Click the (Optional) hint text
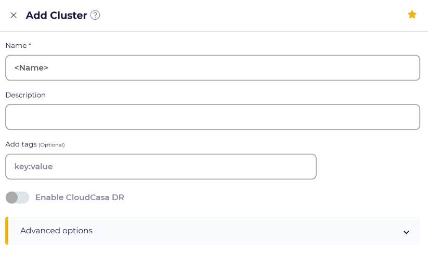The image size is (428, 253). pyautogui.click(x=51, y=145)
